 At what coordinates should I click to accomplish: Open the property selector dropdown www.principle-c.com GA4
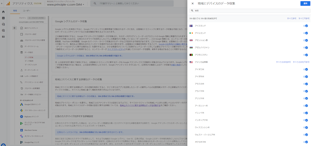click(66, 5)
